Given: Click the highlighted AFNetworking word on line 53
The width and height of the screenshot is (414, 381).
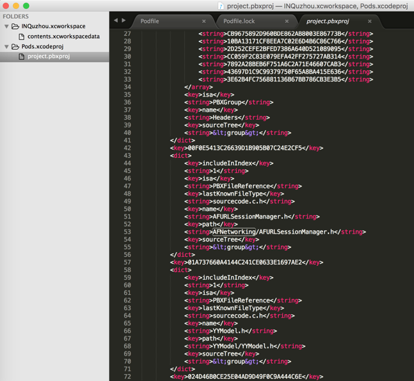Looking at the screenshot, I should (234, 231).
